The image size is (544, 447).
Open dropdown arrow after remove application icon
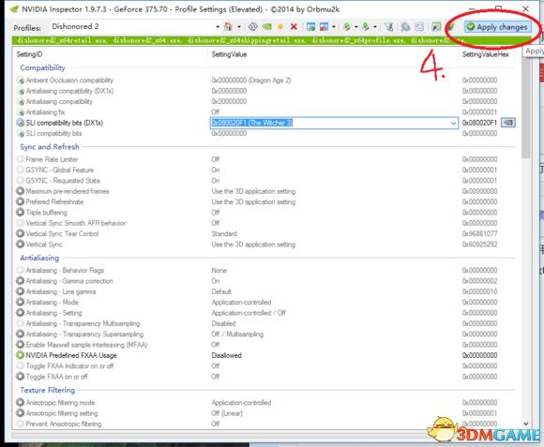334,26
